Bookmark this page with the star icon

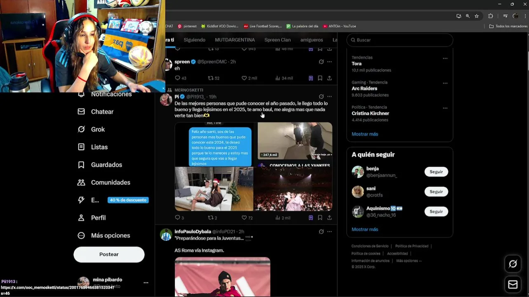click(477, 16)
